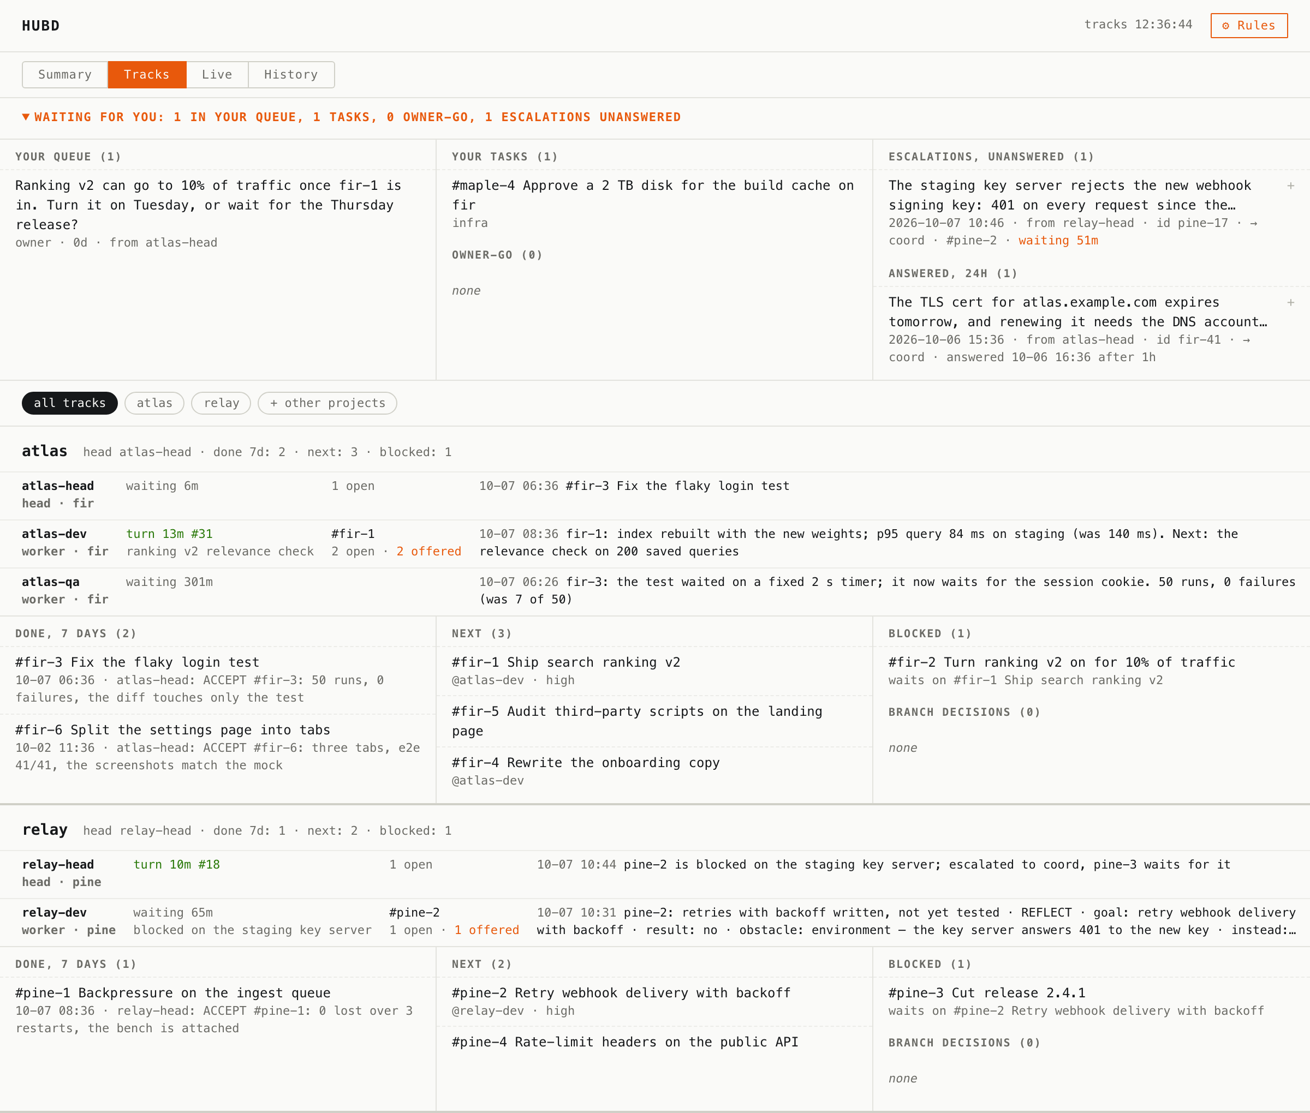Open the relay project heading
This screenshot has width=1310, height=1113.
tap(45, 829)
